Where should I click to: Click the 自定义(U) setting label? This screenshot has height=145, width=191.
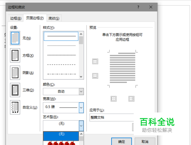coord(30,108)
